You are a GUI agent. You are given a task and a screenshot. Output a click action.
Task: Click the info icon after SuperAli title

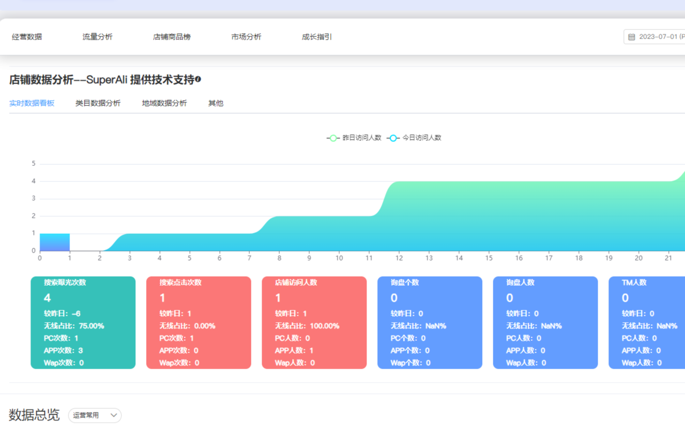tap(199, 78)
